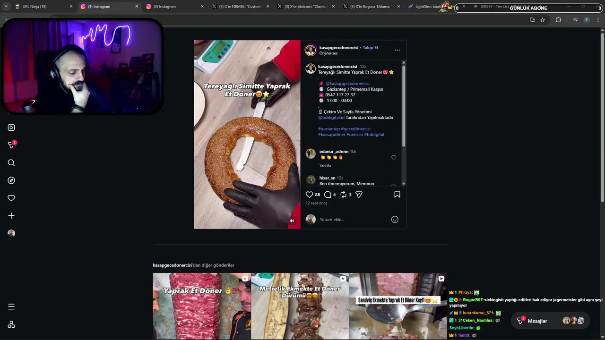
Task: Open post options three-dot menu
Action: click(397, 50)
